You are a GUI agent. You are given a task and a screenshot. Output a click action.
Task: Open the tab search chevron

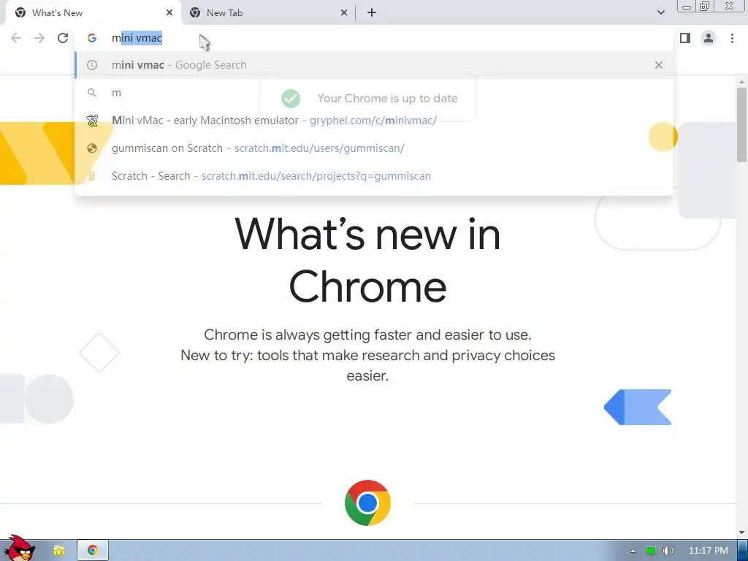pyautogui.click(x=660, y=13)
